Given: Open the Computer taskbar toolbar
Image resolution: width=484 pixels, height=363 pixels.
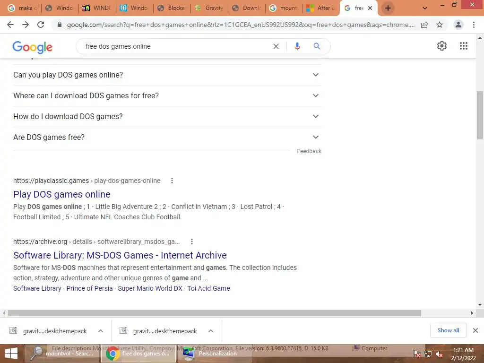Looking at the screenshot, I should pyautogui.click(x=370, y=348).
